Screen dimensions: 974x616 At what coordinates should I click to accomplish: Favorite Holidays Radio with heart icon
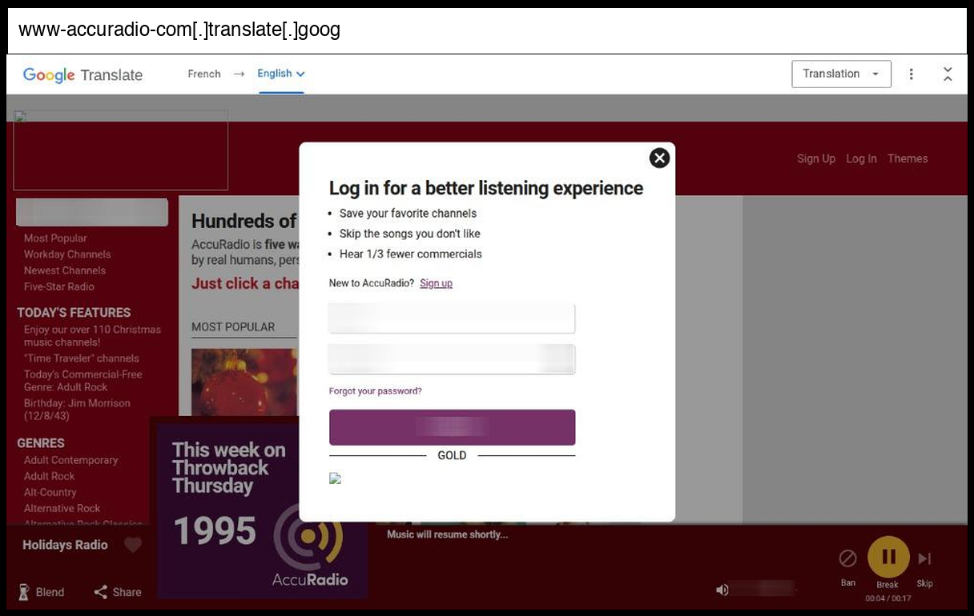coord(133,545)
